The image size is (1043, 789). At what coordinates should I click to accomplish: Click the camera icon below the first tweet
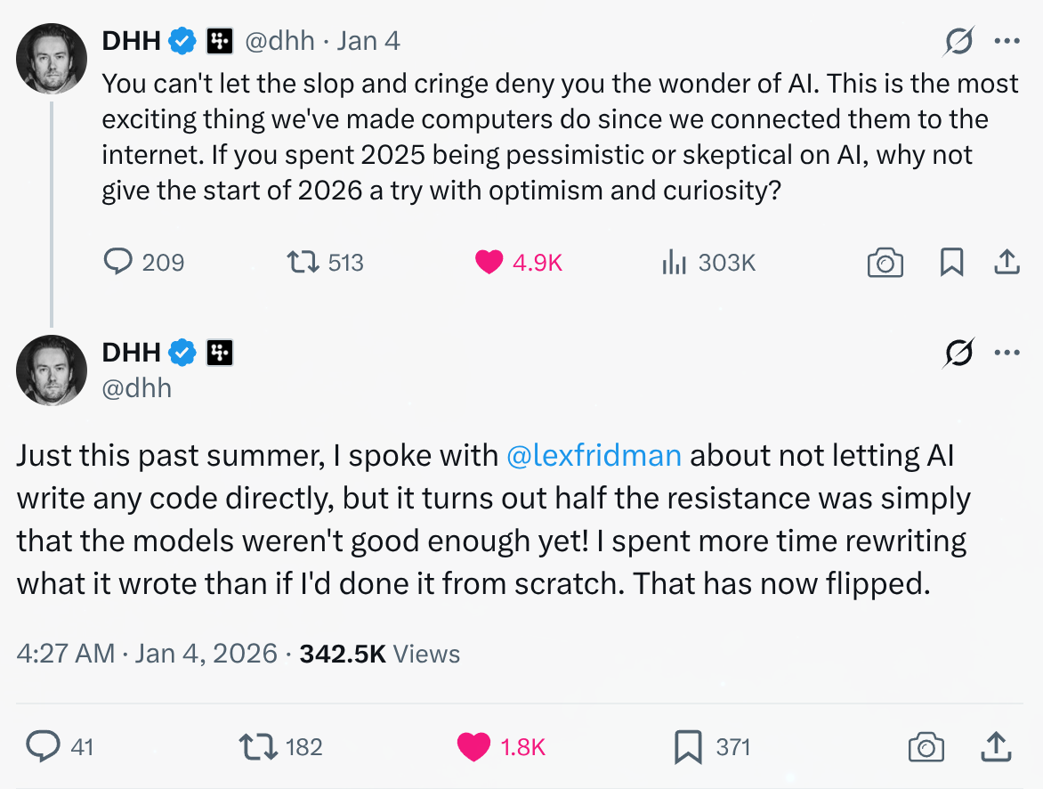885,262
